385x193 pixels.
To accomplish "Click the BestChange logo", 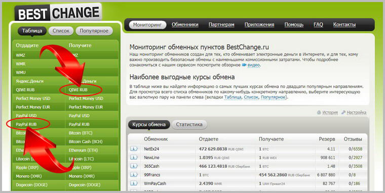I will tap(58, 13).
